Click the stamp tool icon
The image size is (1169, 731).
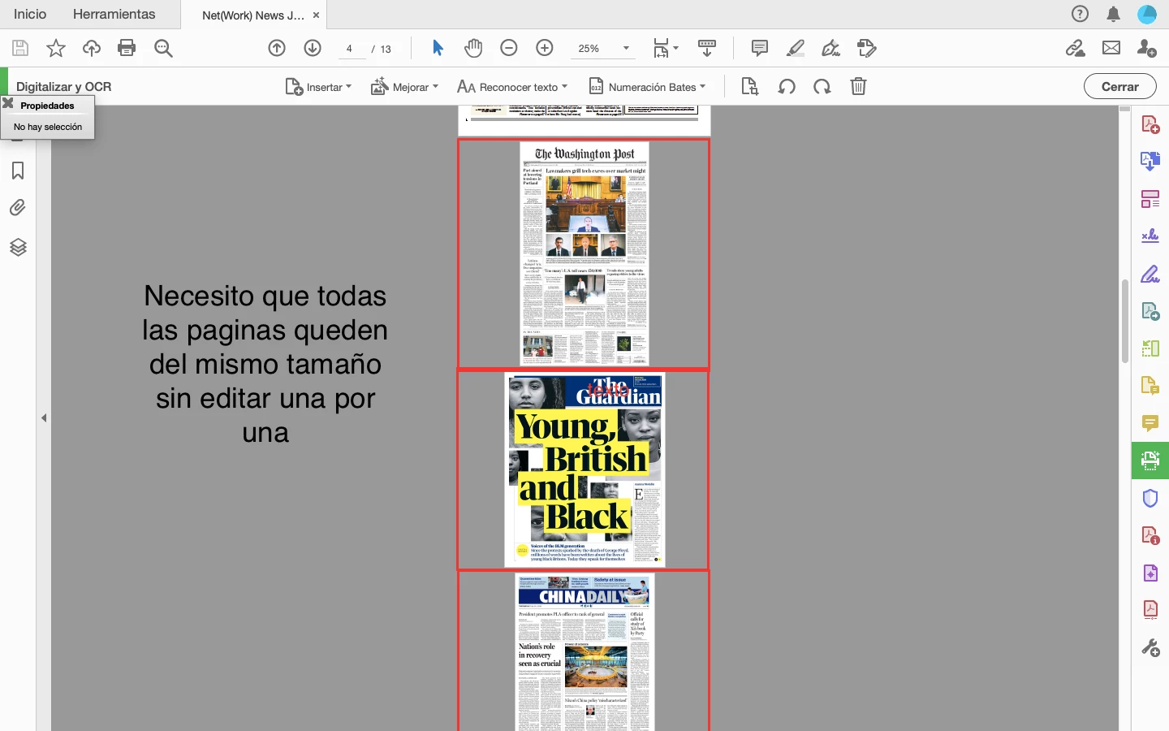pos(867,49)
